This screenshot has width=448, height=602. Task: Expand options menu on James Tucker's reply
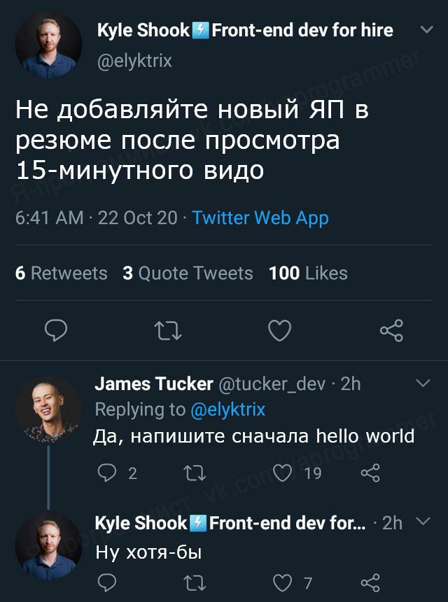pos(422,383)
